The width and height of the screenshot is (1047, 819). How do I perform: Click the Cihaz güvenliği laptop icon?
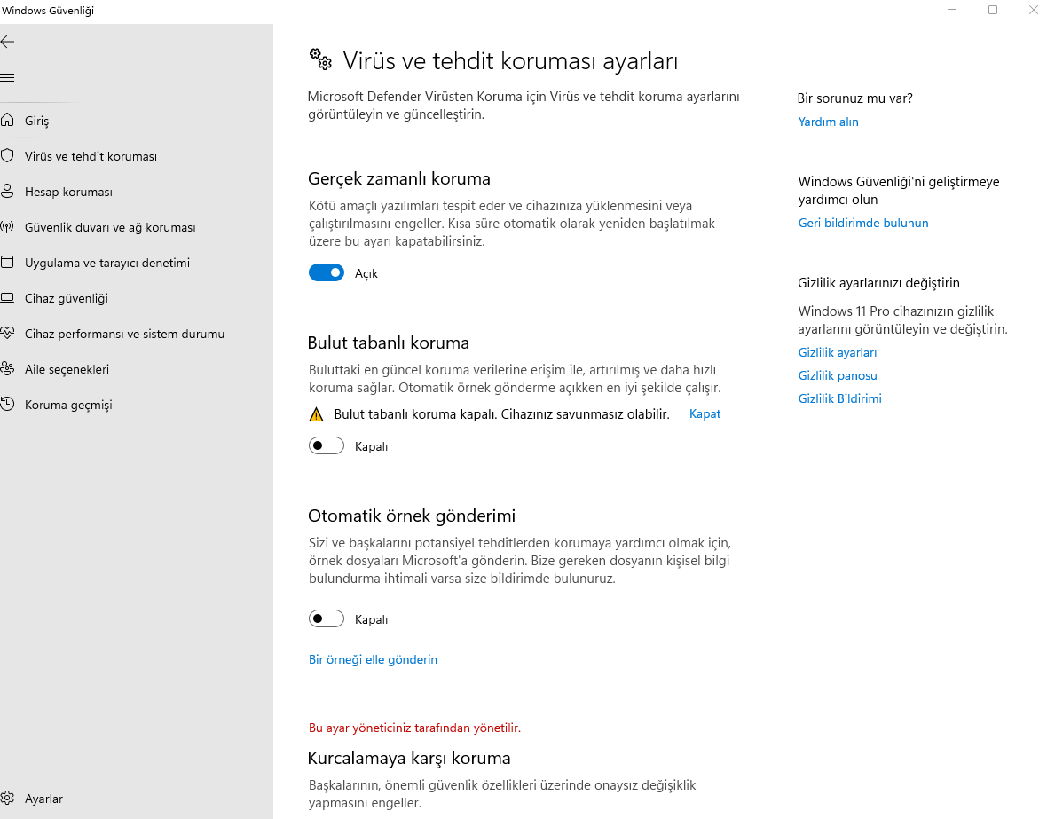click(x=8, y=298)
